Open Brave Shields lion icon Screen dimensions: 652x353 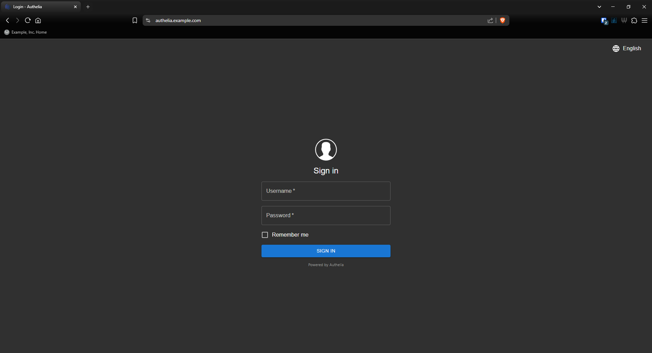coord(503,20)
